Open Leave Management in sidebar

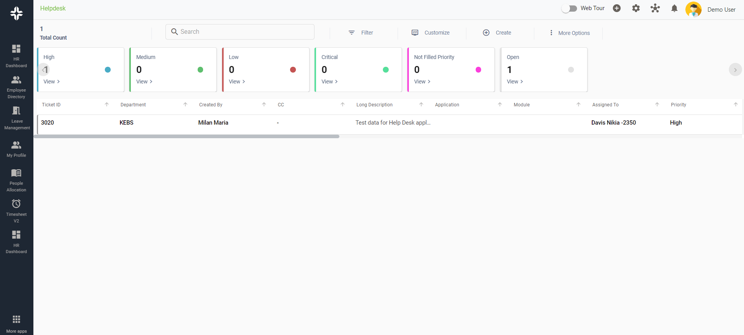click(17, 118)
